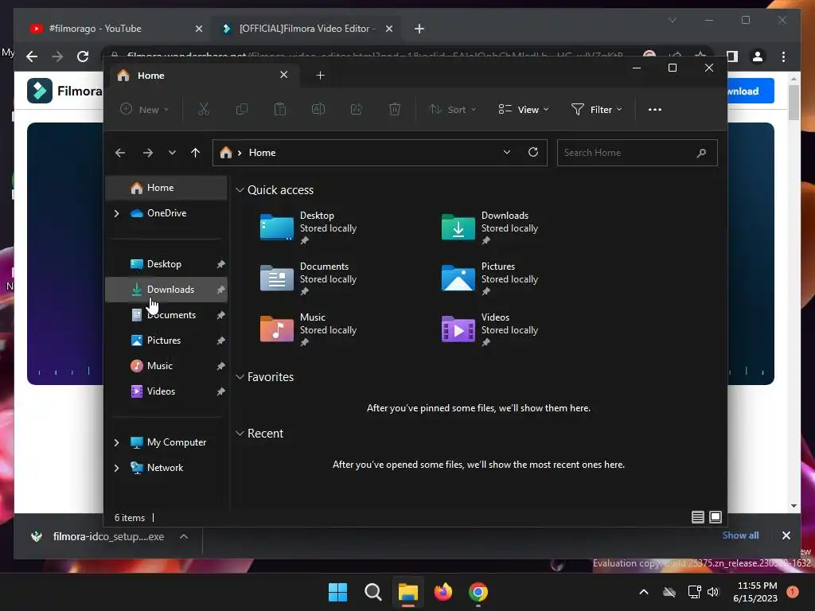Reload the Chrome page
Screen dimensions: 815x611
83,56
